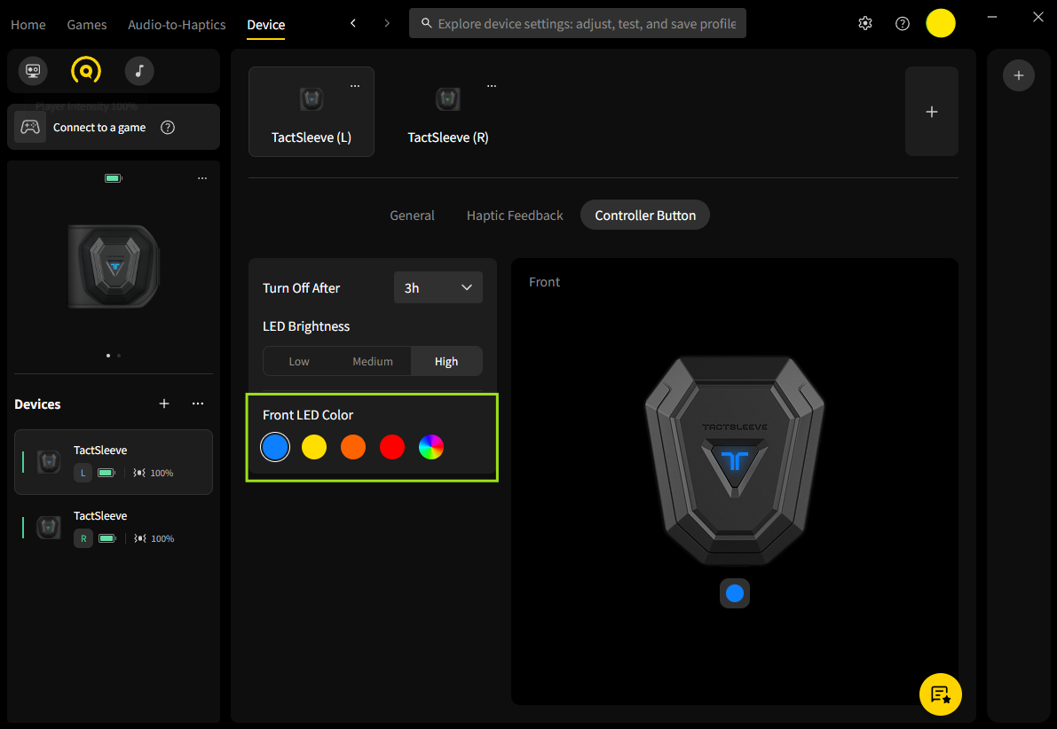Click the 100% value on left TactSleeve
Image resolution: width=1057 pixels, height=729 pixels.
point(162,473)
